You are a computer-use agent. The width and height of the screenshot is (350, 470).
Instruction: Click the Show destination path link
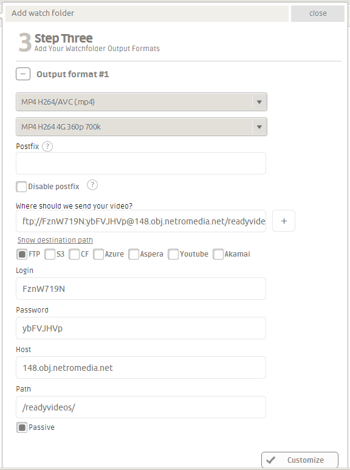coord(55,240)
